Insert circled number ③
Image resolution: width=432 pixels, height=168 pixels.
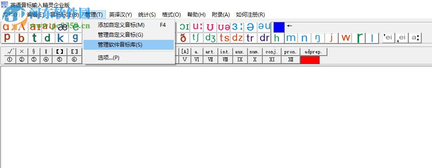[x=34, y=60]
